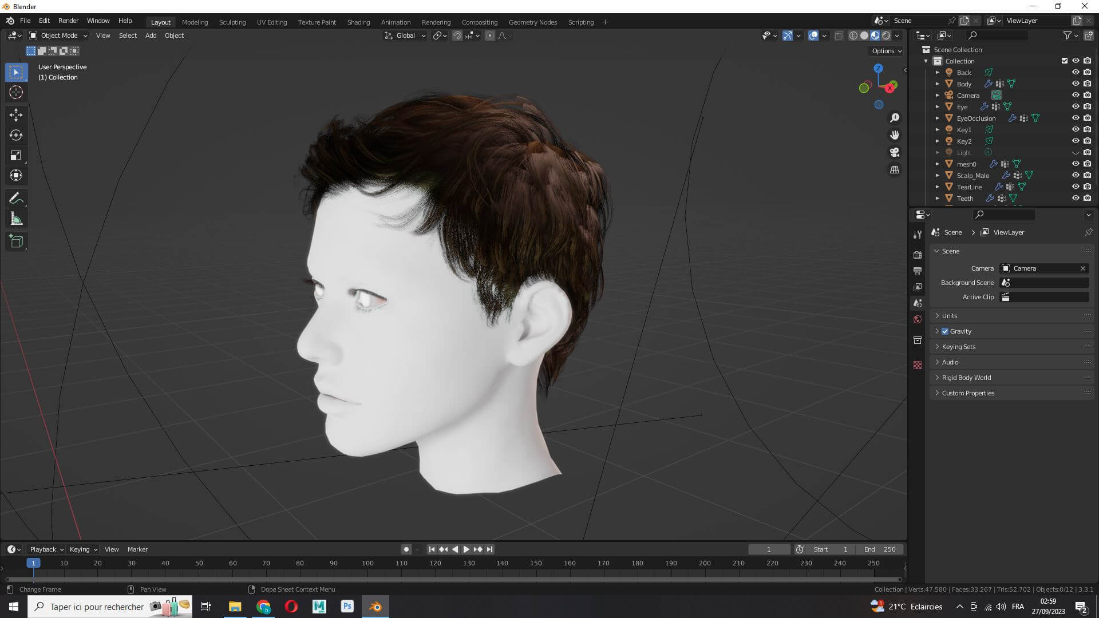
Task: Uncheck the Gravity checkbox
Action: click(x=945, y=331)
